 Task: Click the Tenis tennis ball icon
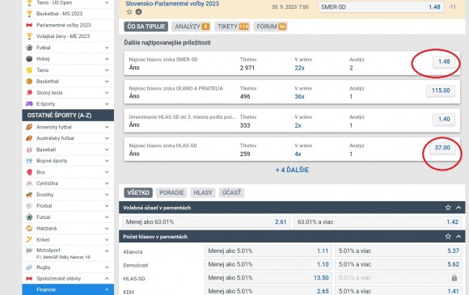tap(29, 70)
